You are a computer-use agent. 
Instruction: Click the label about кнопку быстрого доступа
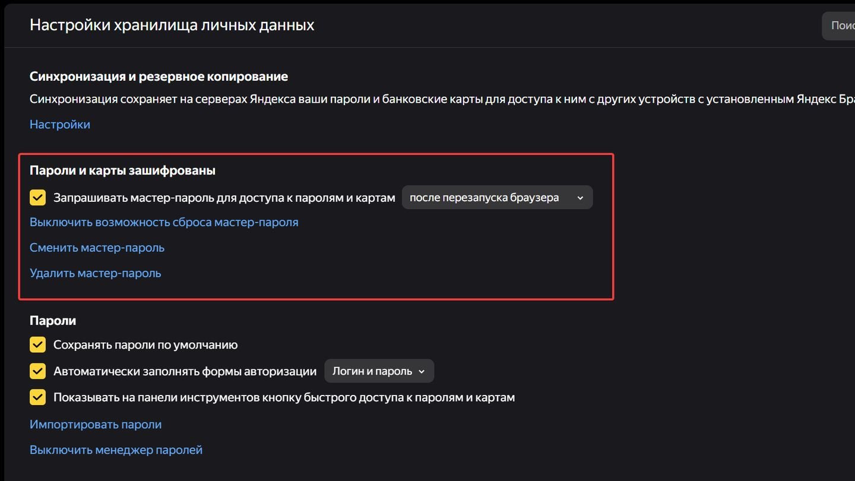click(284, 397)
